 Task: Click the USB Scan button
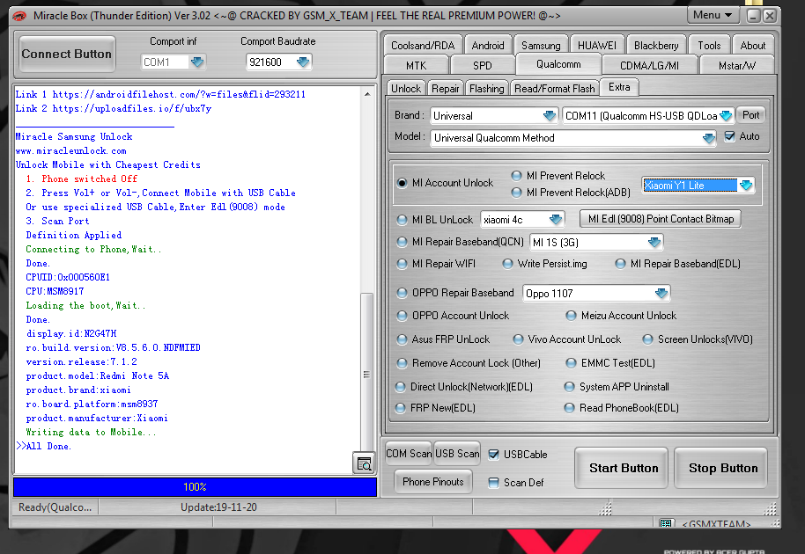457,454
